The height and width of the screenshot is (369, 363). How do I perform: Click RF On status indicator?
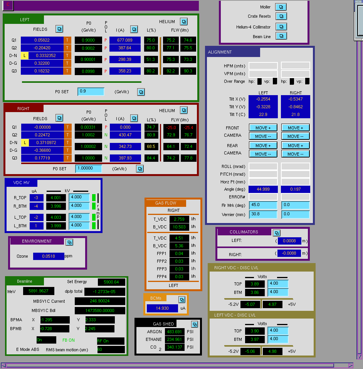tap(111, 341)
